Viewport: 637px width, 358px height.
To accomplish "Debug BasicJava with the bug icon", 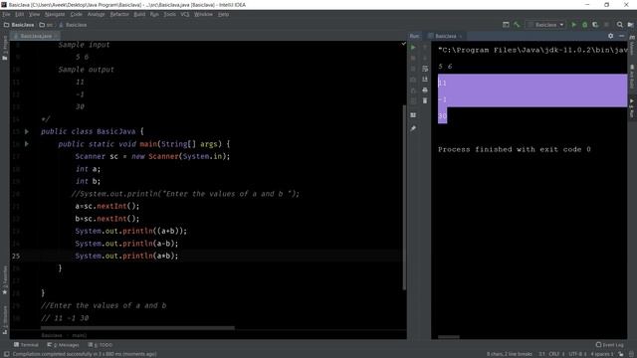I will point(584,25).
